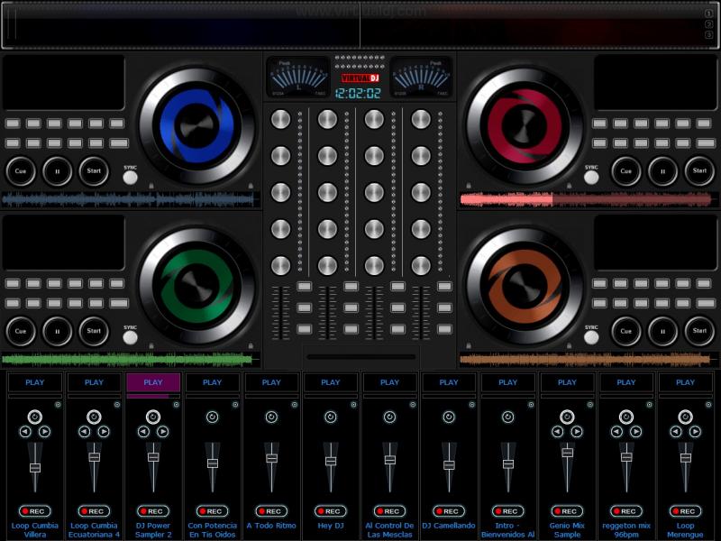Viewport: 721px width, 541px height.
Task: Toggle loop icon in Loop Cumbia Ecuatoriana 4 slot
Action: pos(95,417)
